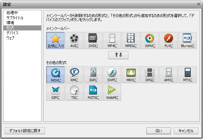Close the 設定 dialog window
This screenshot has width=203, height=139.
tap(199, 4)
